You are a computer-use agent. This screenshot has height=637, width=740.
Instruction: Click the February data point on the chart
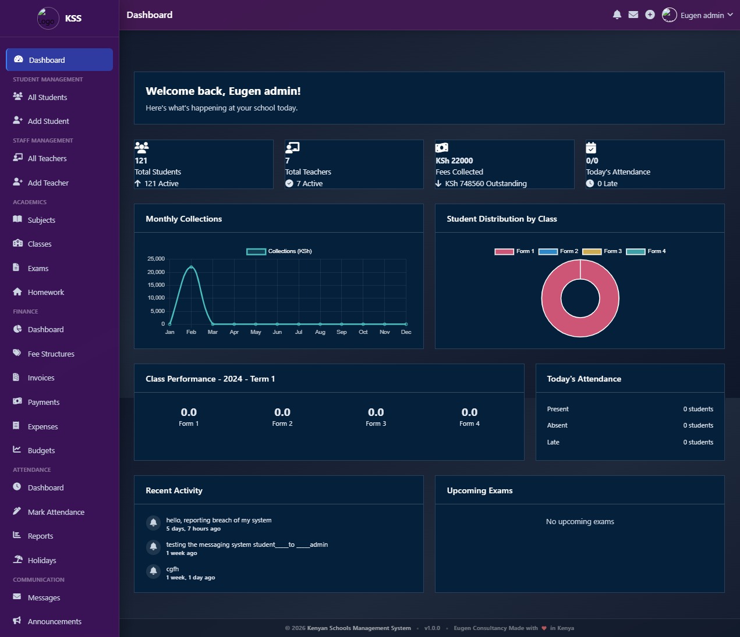(191, 267)
